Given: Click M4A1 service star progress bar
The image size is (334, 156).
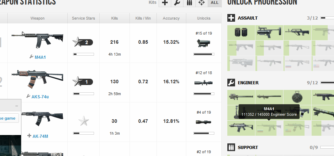Looking at the screenshot, I should pyautogui.click(x=83, y=54).
